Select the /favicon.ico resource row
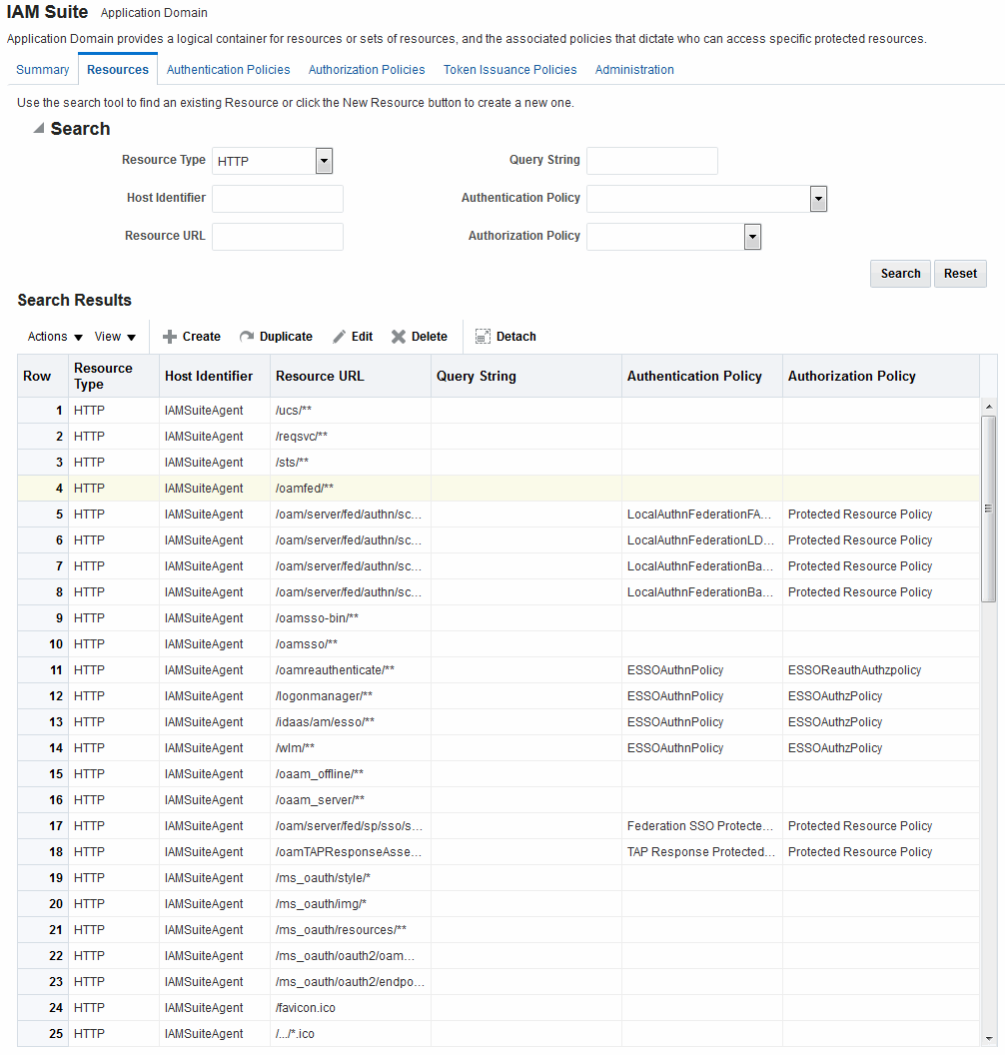Viewport: 1005px width, 1055px height. pyautogui.click(x=499, y=1008)
